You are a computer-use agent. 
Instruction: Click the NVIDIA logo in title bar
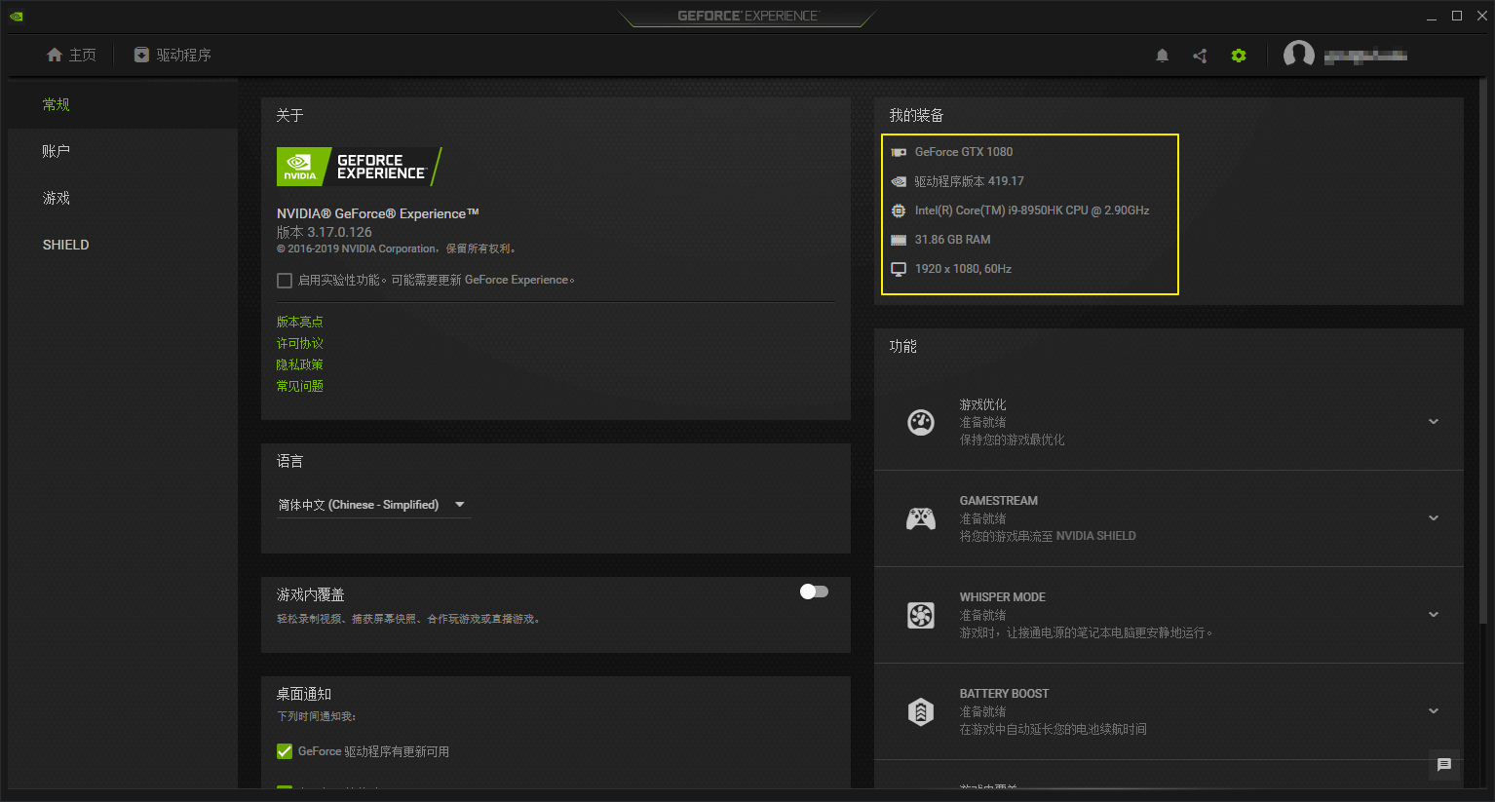click(17, 17)
